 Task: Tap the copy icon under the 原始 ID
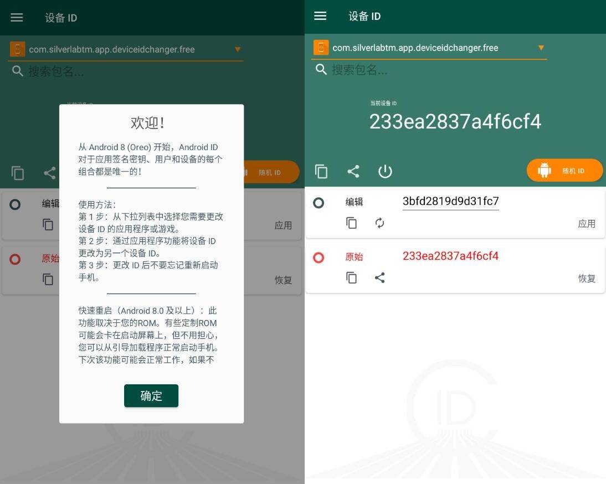[x=352, y=277]
